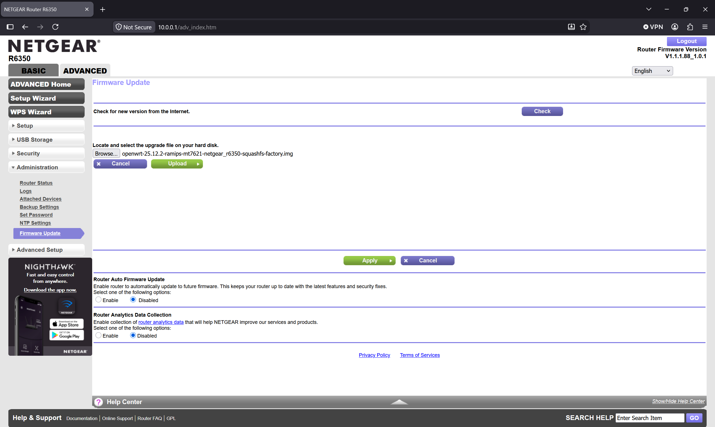Viewport: 715px width, 427px height.
Task: Click the Help Center up arrow
Action: point(399,402)
